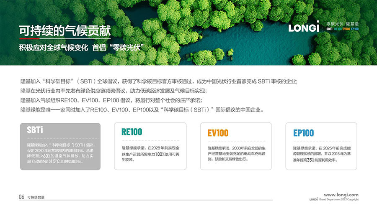
Task: Click the EV100 card text about 2030年
Action: tap(237, 154)
